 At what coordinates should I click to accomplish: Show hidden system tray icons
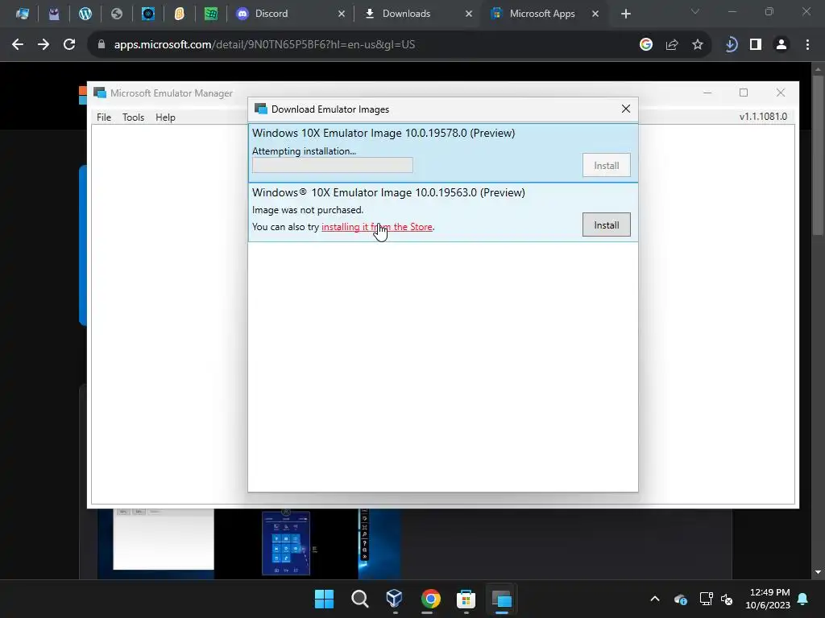[x=655, y=599]
